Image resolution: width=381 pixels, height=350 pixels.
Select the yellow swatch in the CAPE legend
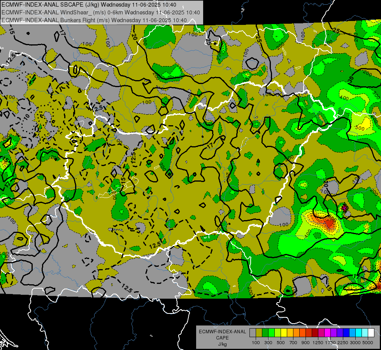[x=284, y=333]
